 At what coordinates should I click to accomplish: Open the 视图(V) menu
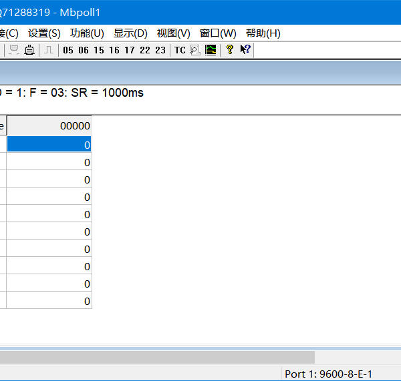[x=173, y=33]
